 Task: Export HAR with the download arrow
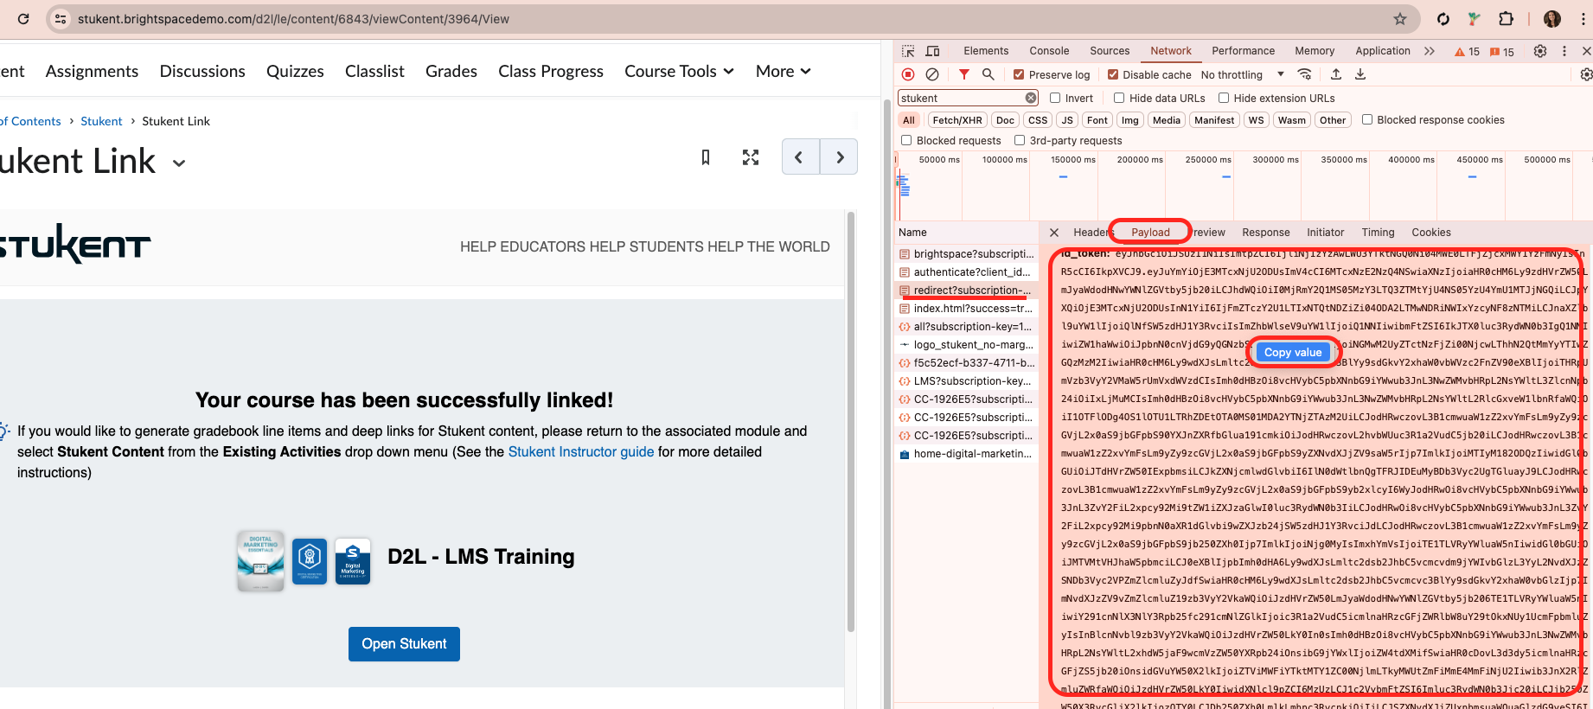(x=1360, y=74)
